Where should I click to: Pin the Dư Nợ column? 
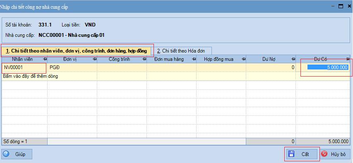[293, 59]
